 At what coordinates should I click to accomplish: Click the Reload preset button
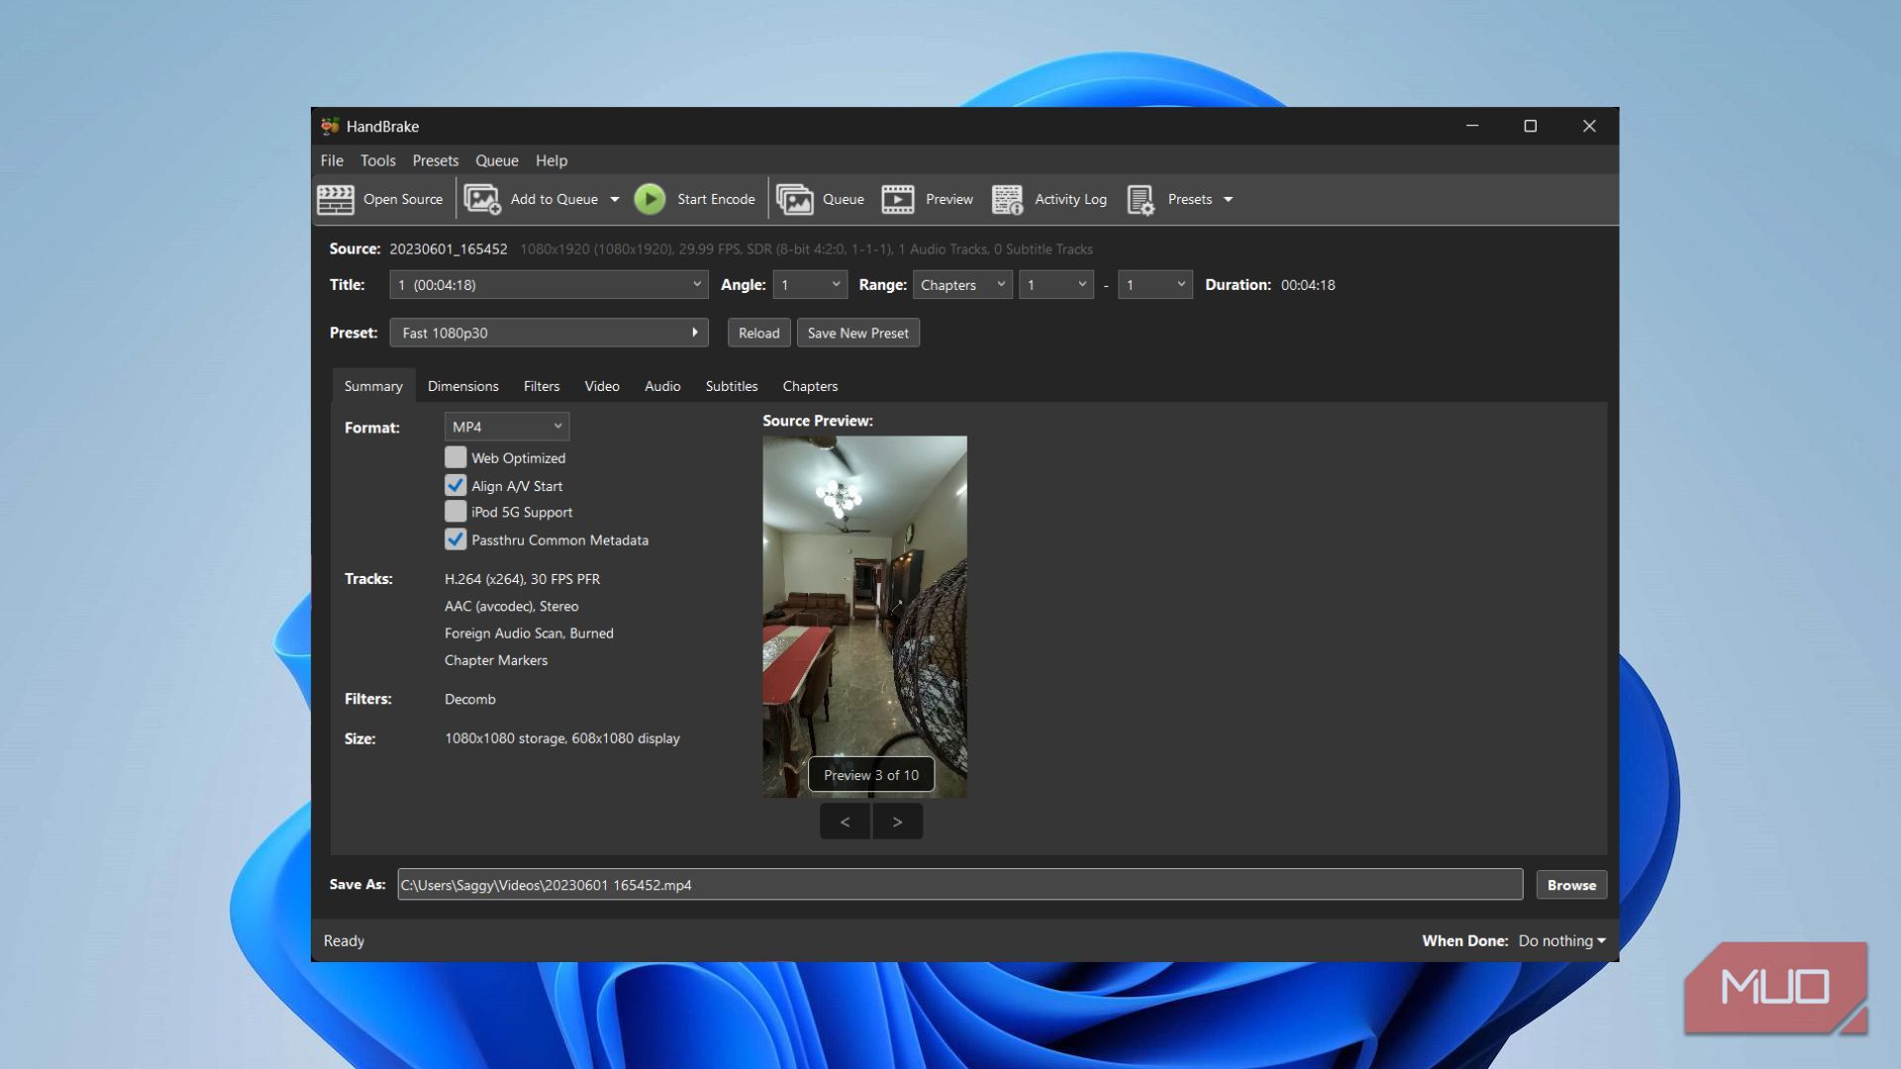759,333
